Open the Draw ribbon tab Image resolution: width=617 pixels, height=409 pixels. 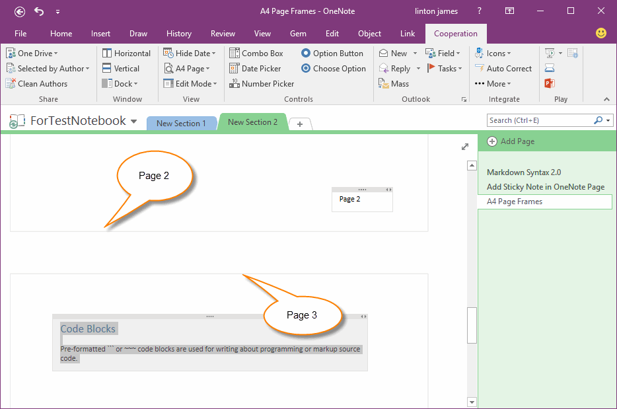[139, 34]
